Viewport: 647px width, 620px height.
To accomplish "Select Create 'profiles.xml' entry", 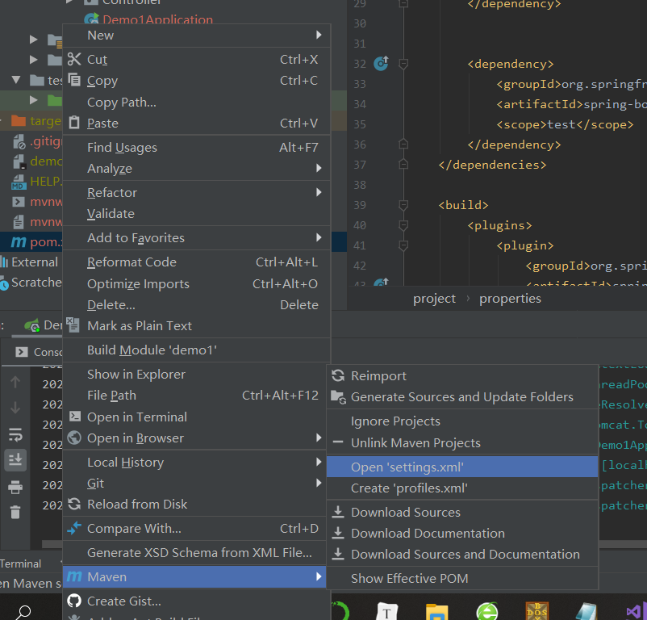I will tap(462, 488).
